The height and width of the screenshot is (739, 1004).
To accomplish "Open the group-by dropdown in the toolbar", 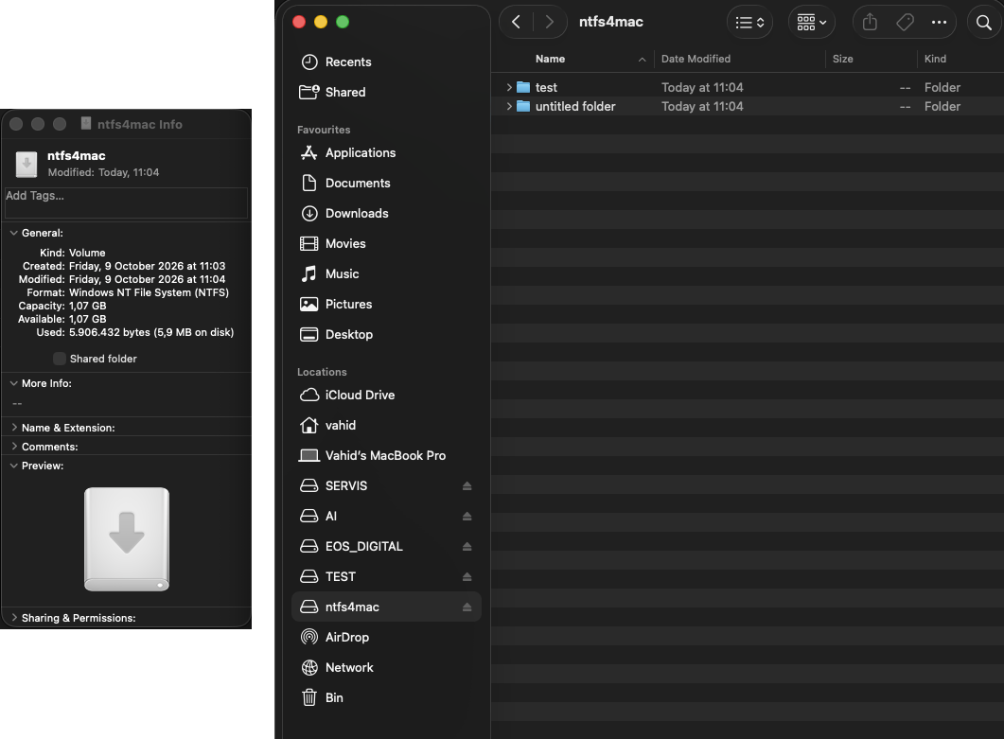I will [811, 23].
